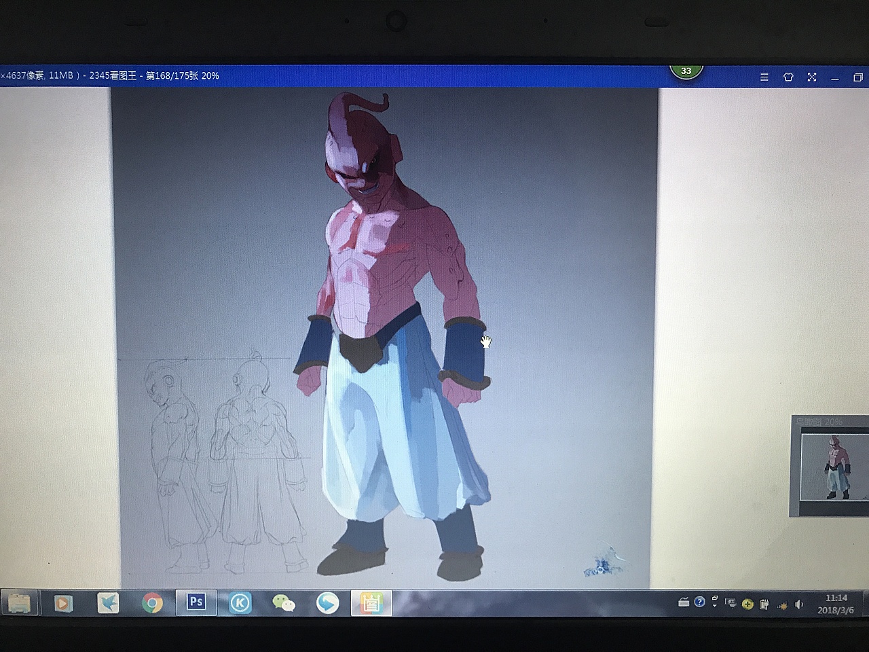The image size is (869, 652).
Task: Open the image viewer's main menu icon
Action: pos(764,77)
